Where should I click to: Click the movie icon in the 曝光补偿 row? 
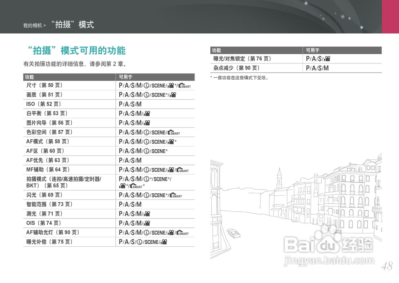[x=164, y=242]
